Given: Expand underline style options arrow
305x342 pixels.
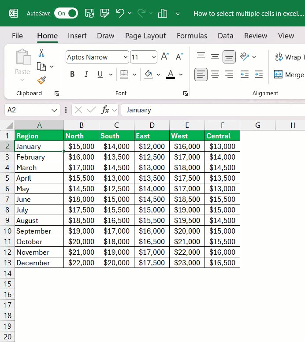Looking at the screenshot, I should coord(111,75).
